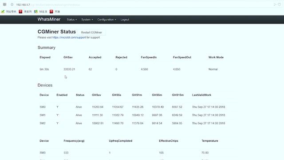Select SM0 GHSav value 11263.64
Screen dimensions: 284x160
click(x=98, y=107)
